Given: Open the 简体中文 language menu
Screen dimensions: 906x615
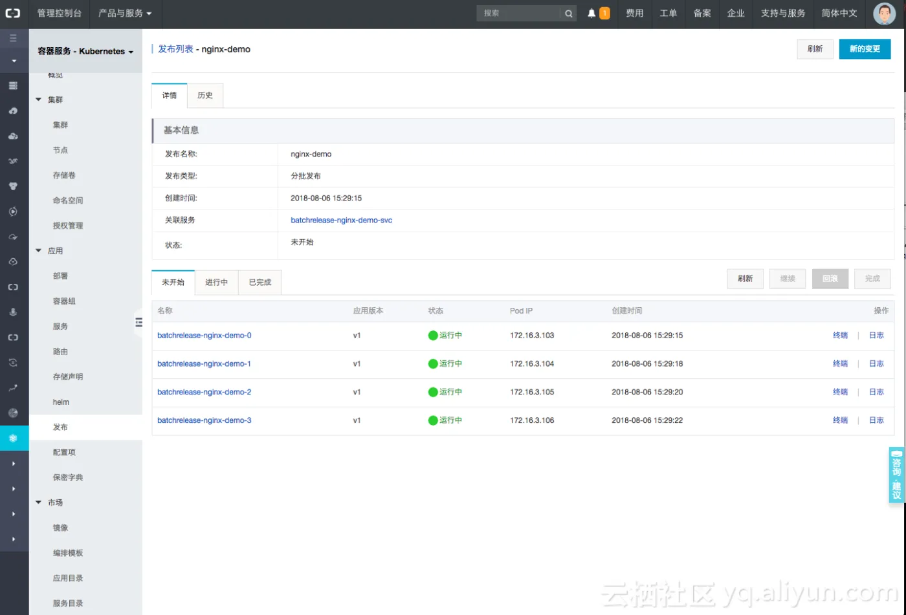Looking at the screenshot, I should pos(839,13).
